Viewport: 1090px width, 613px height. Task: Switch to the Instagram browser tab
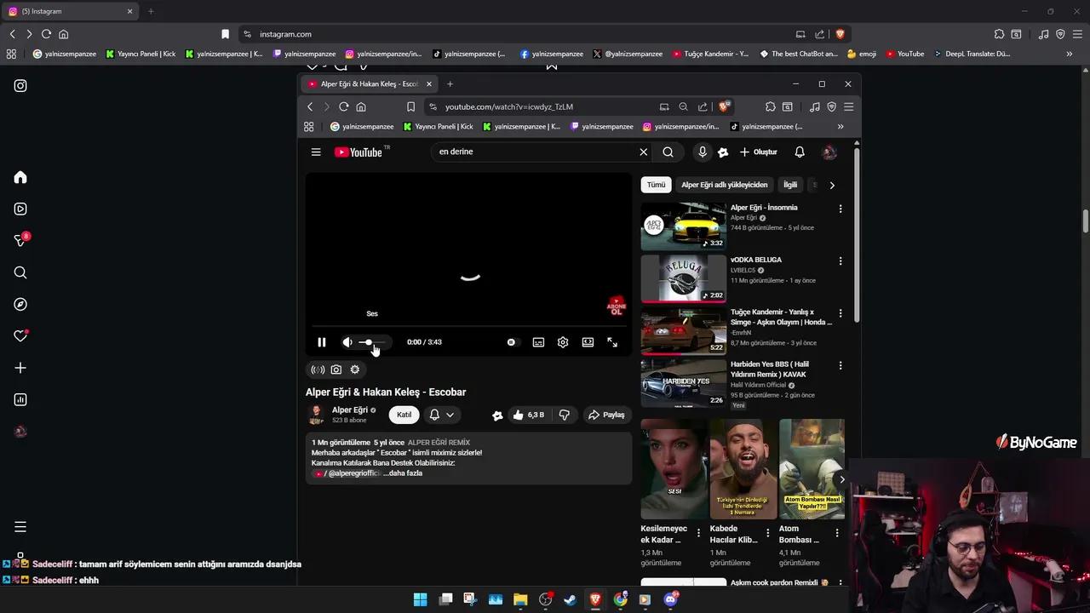coord(71,11)
